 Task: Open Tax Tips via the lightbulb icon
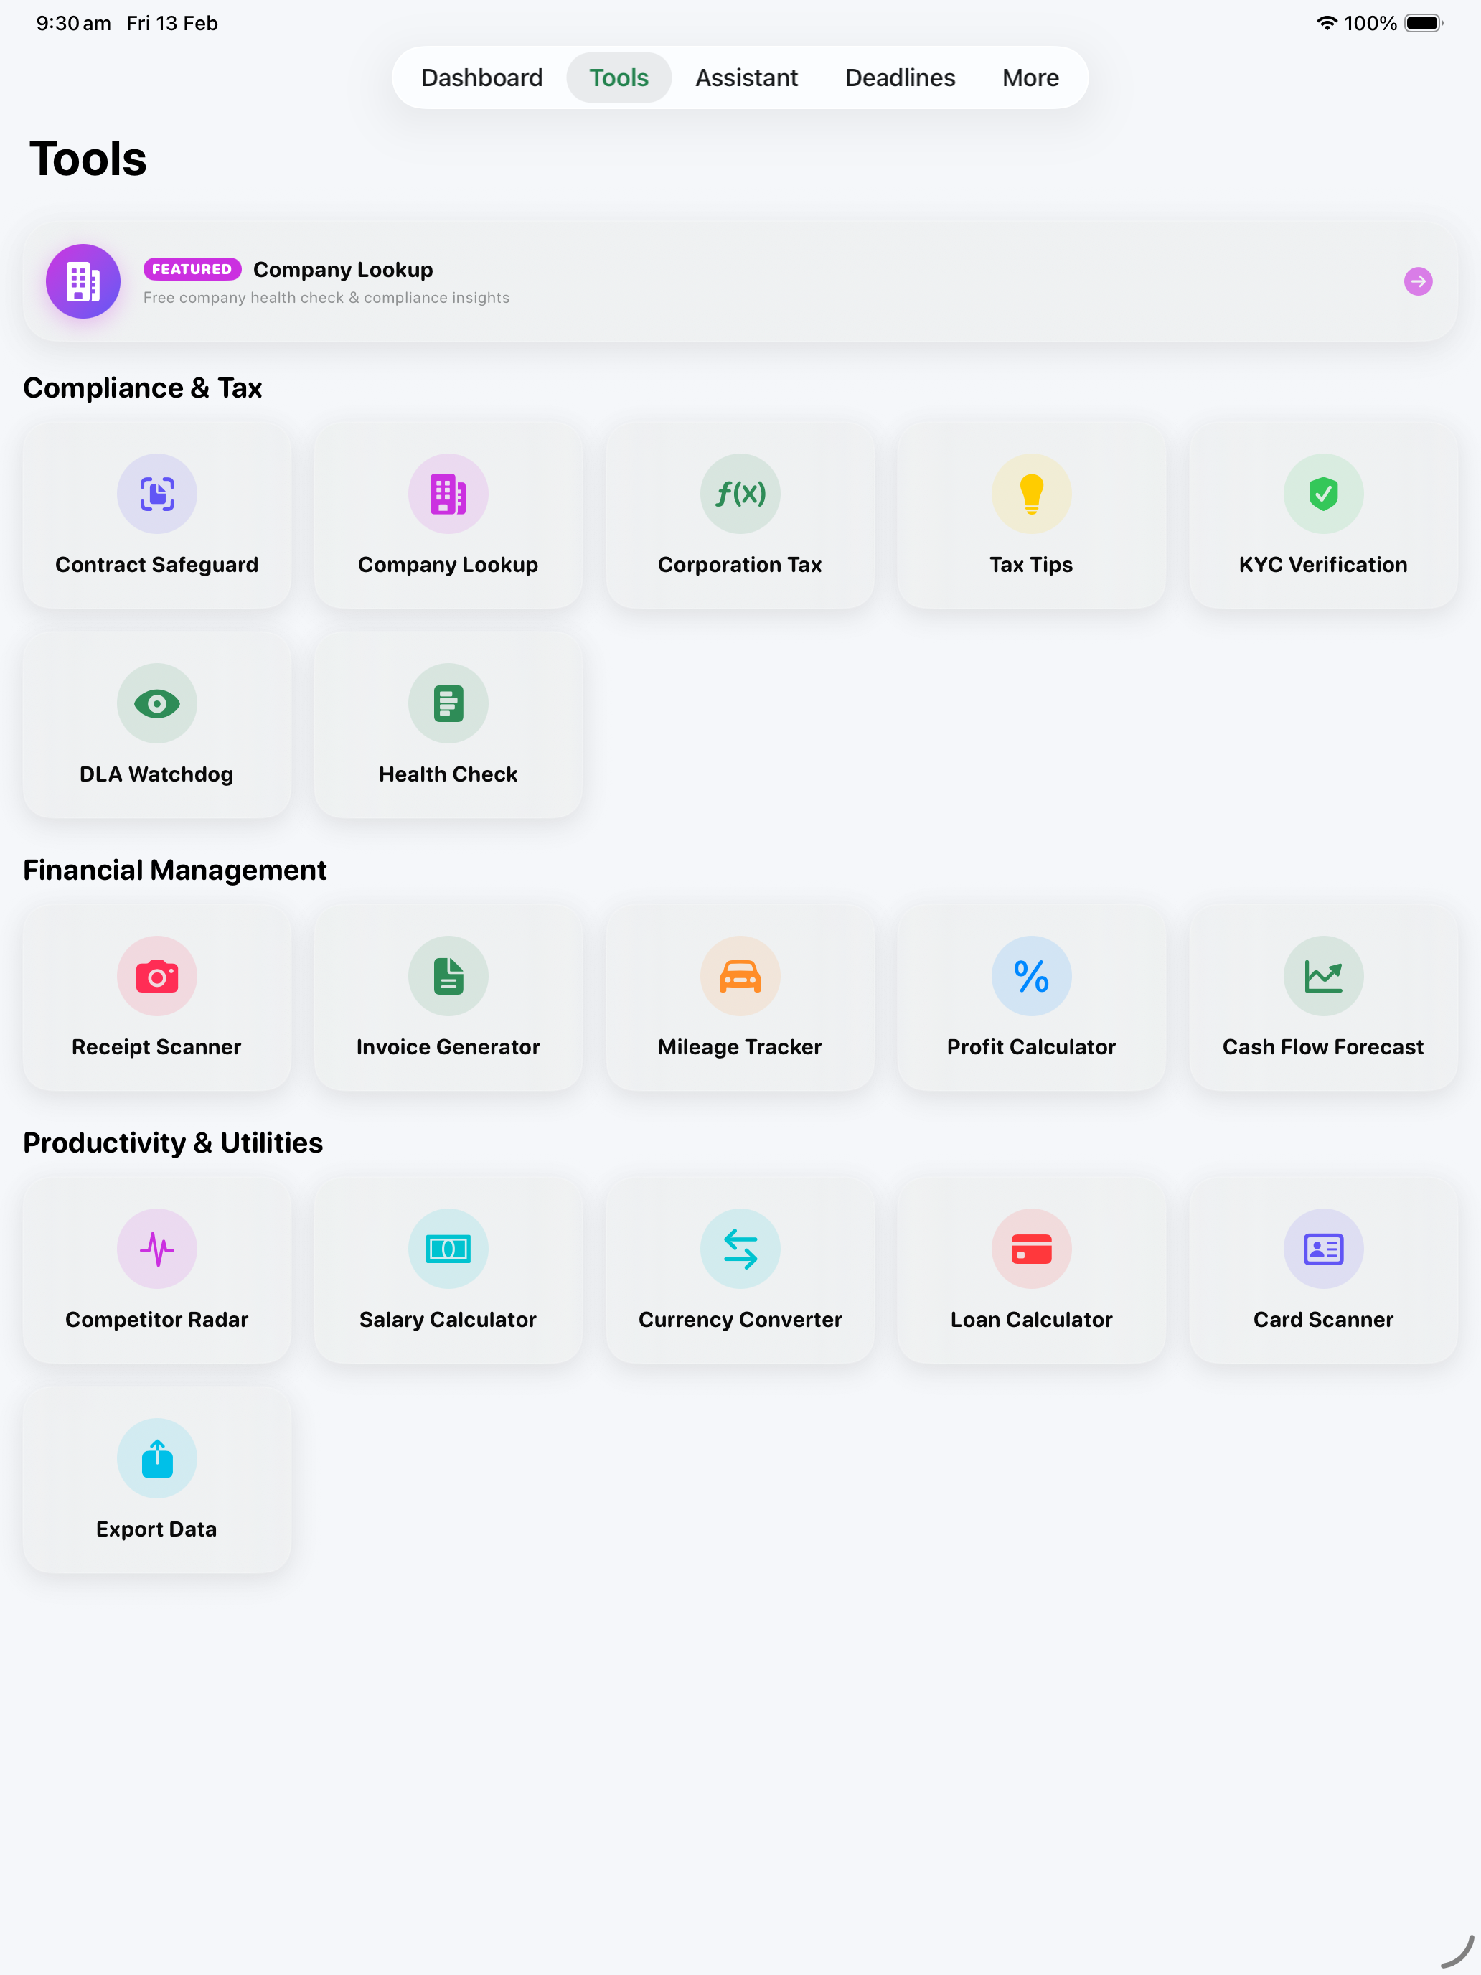1031,494
